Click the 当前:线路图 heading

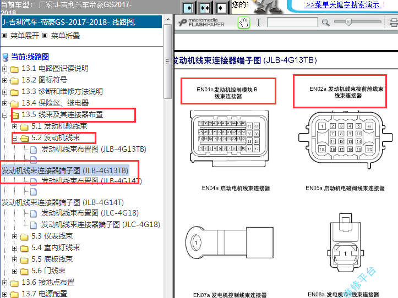point(30,57)
